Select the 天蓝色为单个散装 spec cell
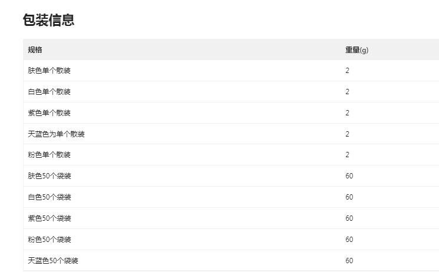 57,134
